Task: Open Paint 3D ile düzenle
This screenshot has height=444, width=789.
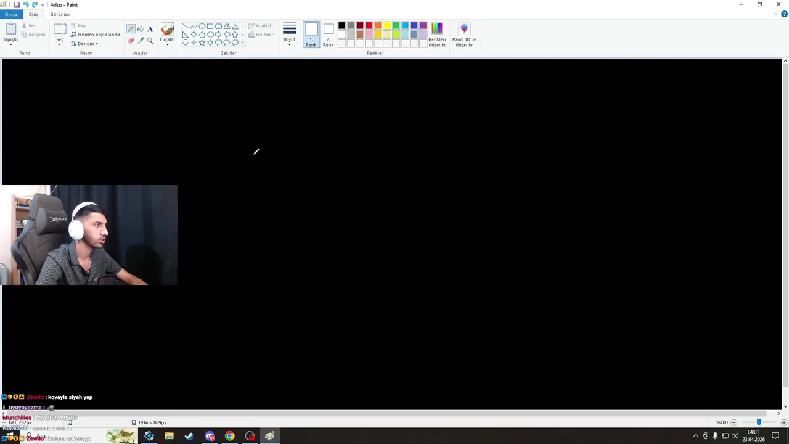Action: (x=464, y=35)
